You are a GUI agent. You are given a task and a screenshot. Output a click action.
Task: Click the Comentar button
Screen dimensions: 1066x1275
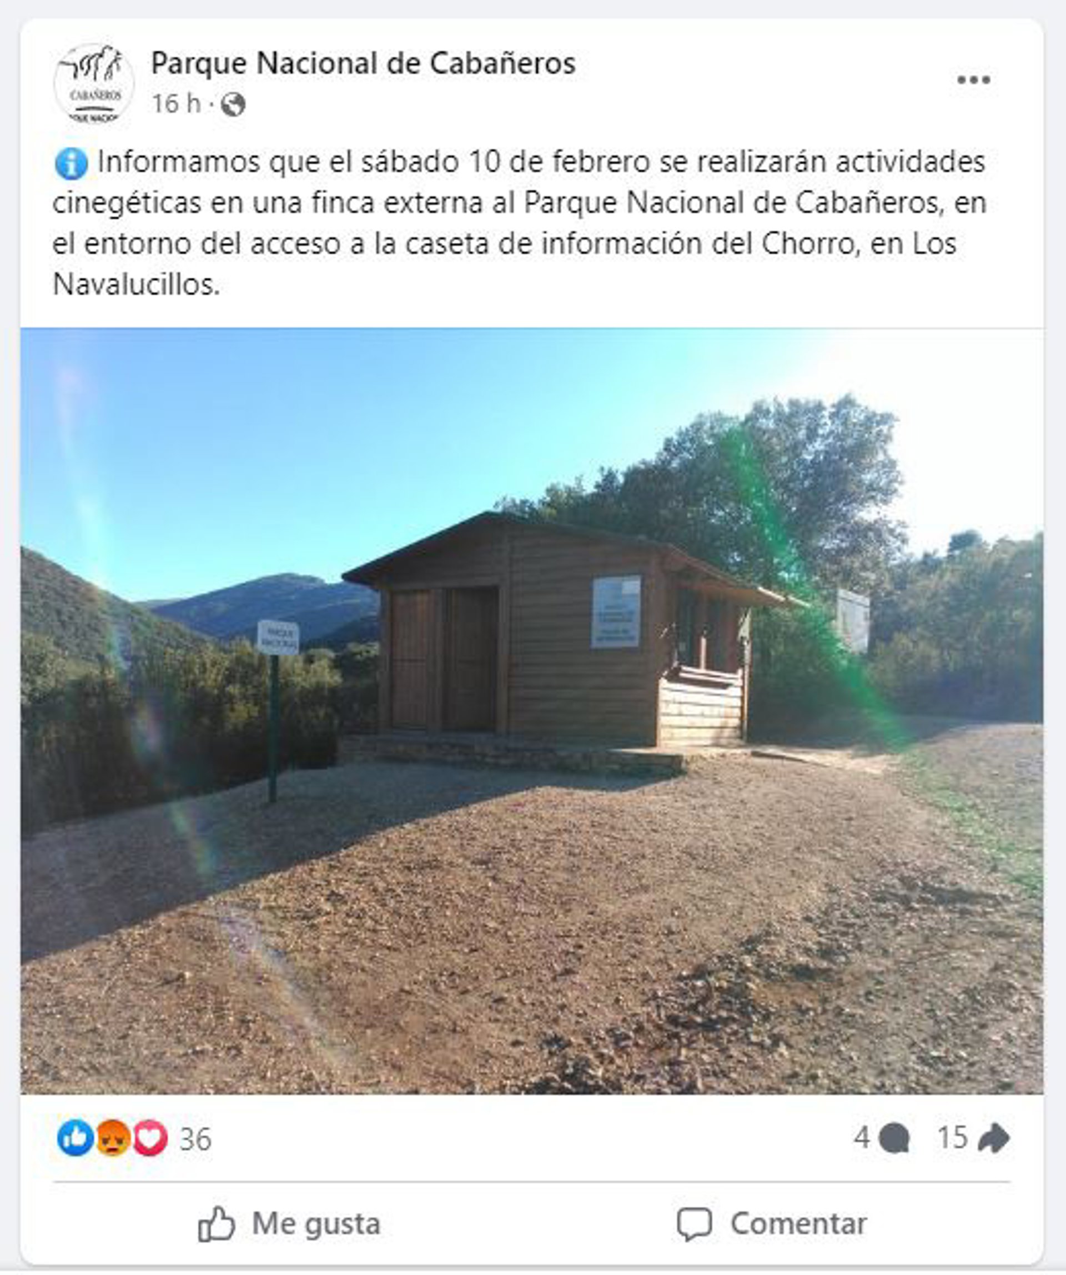click(x=772, y=1224)
